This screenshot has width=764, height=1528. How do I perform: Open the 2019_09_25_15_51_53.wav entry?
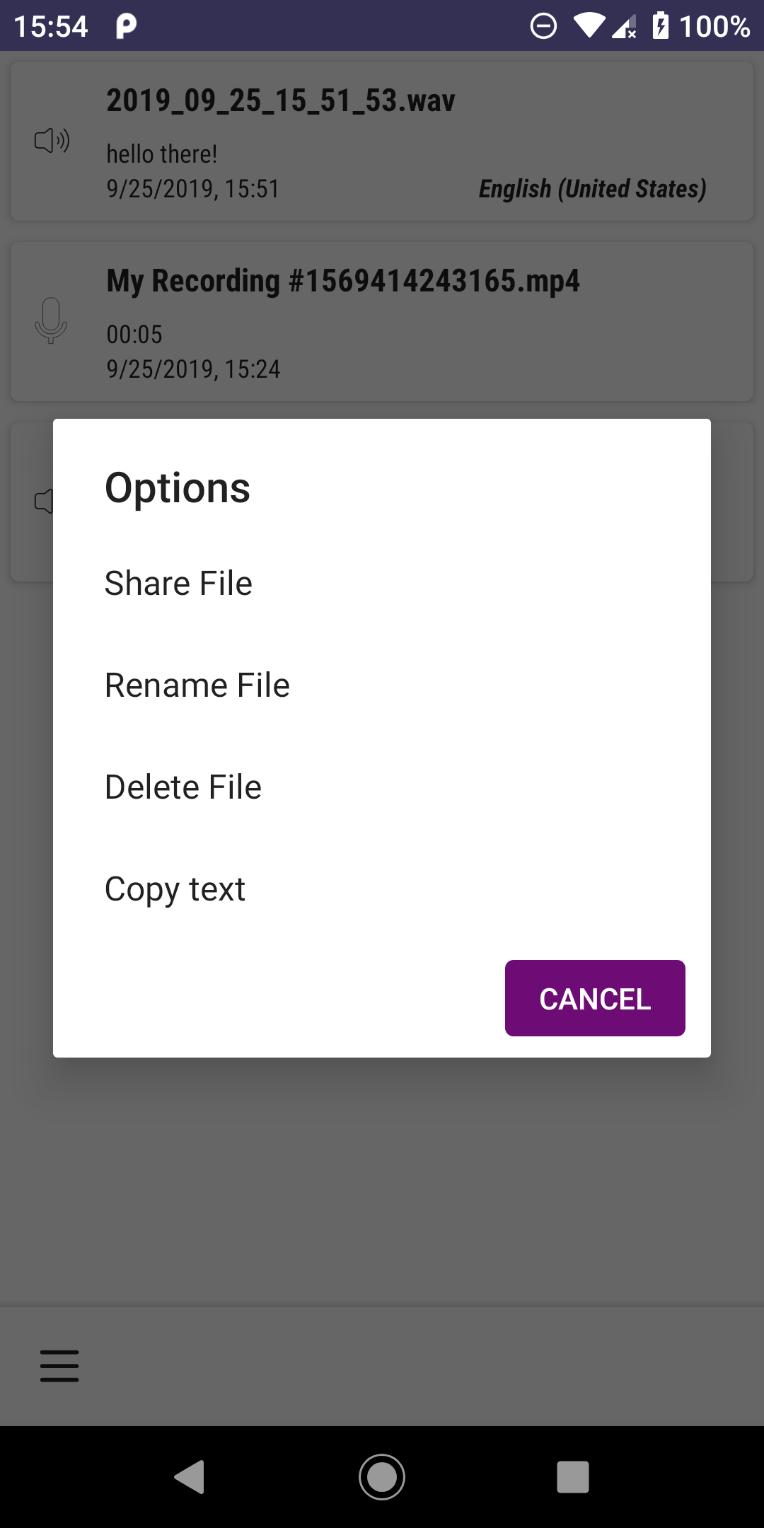281,100
